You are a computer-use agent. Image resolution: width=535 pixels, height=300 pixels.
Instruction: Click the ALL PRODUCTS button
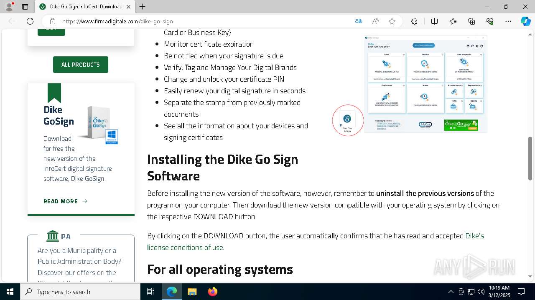click(x=81, y=65)
